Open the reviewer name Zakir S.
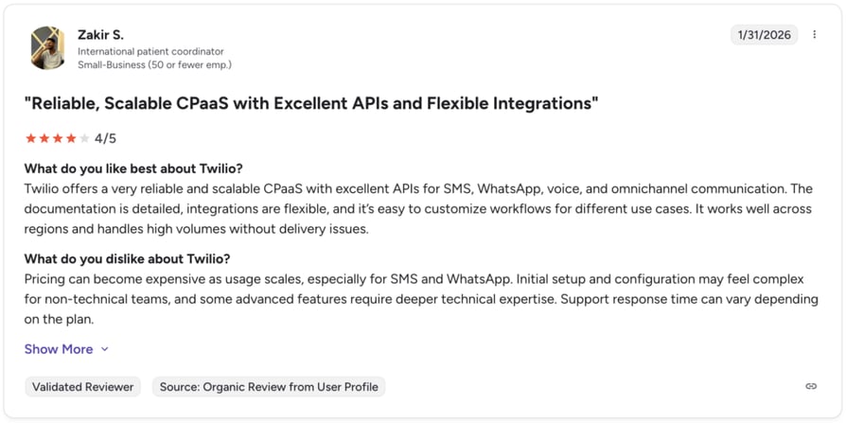 (100, 35)
